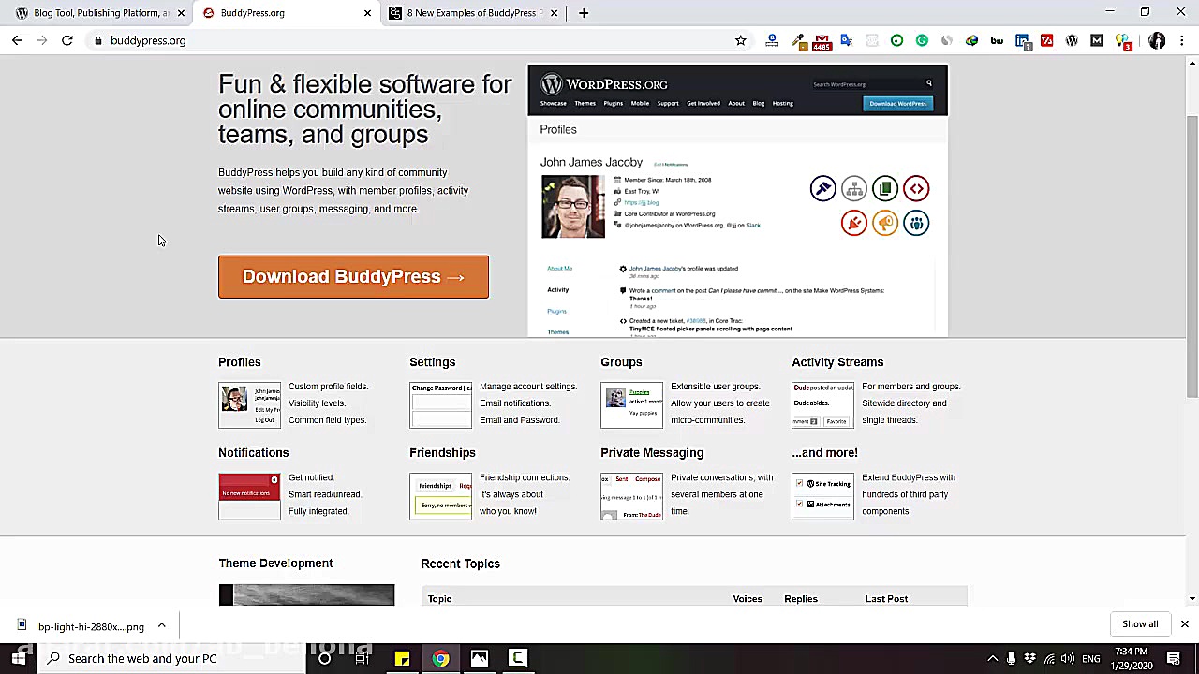This screenshot has height=674, width=1199.
Task: Click the WordPress extension icon in toolbar
Action: click(x=1072, y=40)
